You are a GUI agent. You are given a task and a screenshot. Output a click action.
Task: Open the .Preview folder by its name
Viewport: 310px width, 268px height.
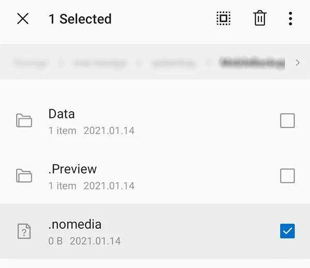click(x=72, y=169)
